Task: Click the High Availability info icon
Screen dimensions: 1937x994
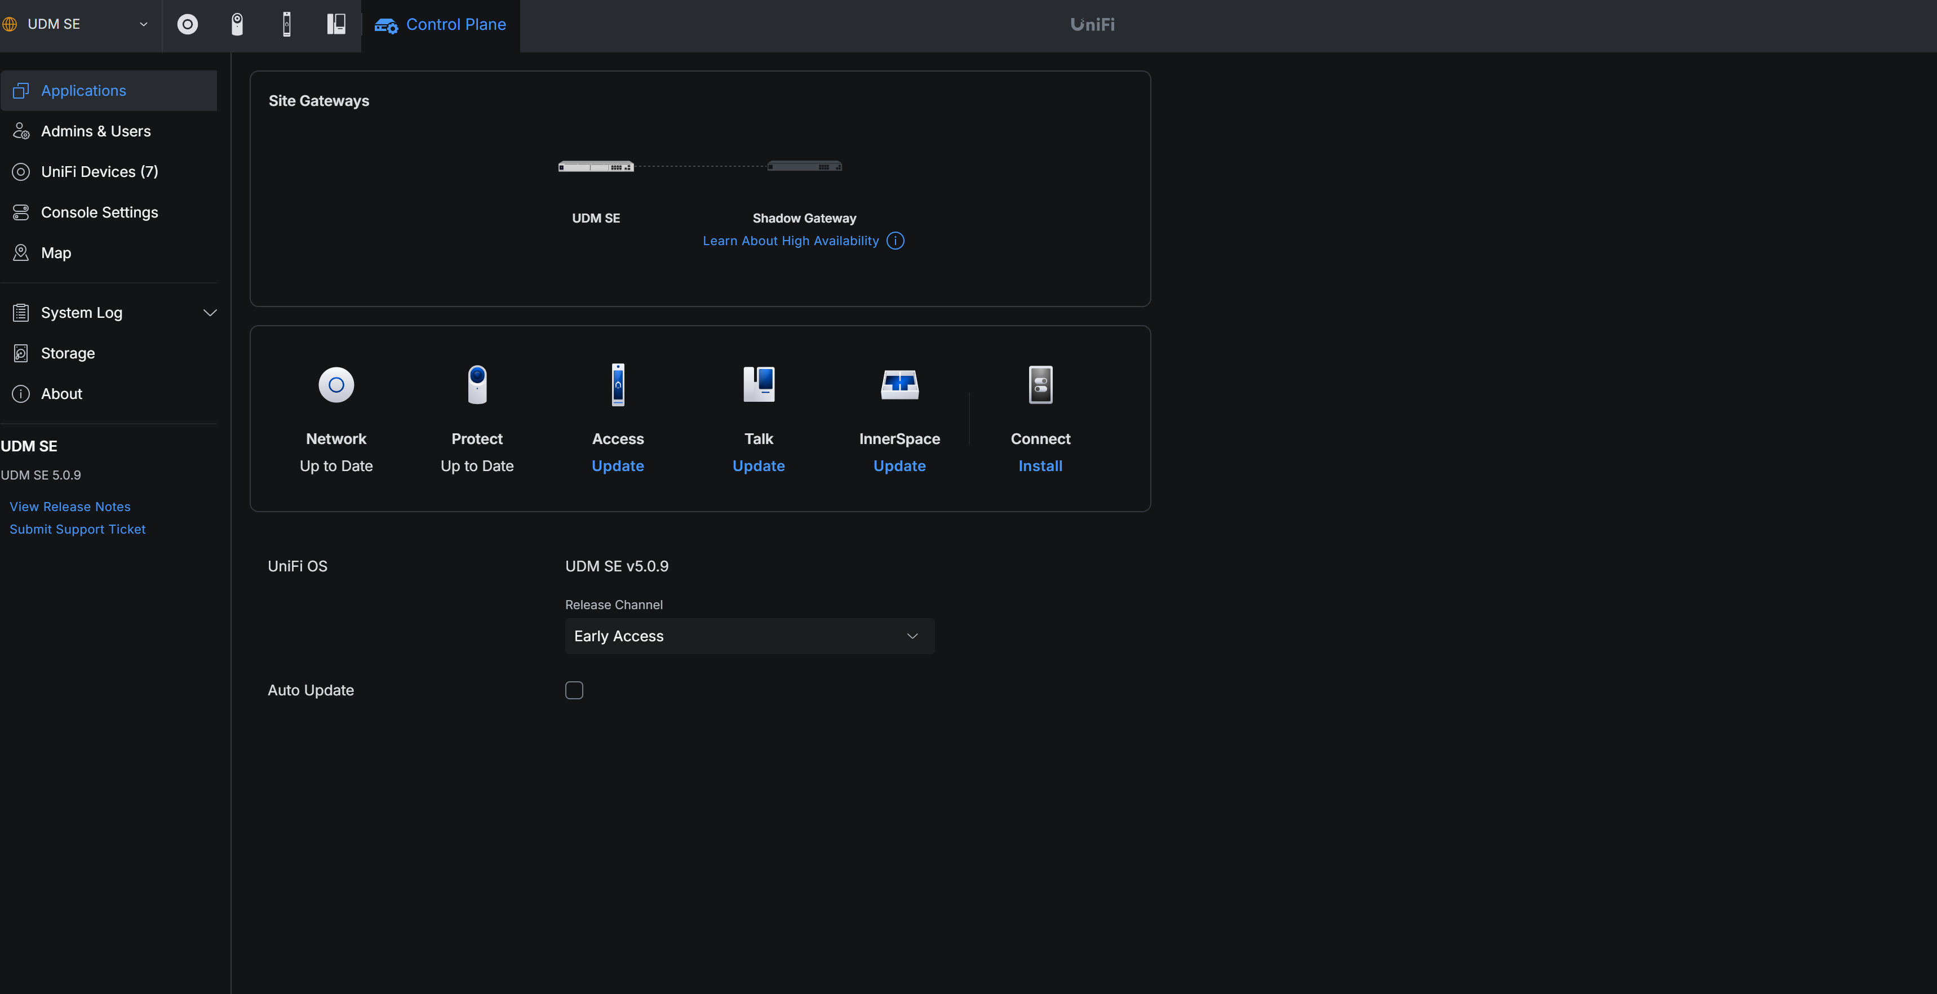Action: 895,241
